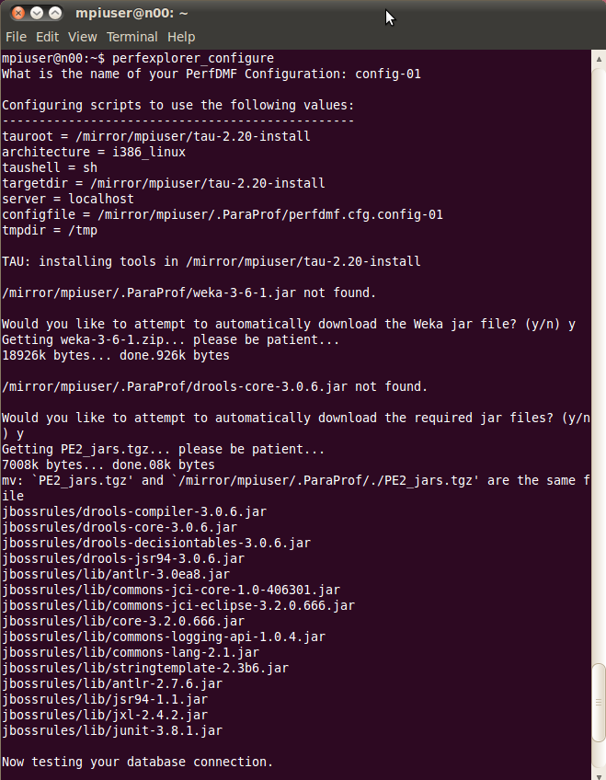Screen dimensions: 606x780
Task: Click the perfexplorer_configure command text
Action: pyautogui.click(x=193, y=58)
